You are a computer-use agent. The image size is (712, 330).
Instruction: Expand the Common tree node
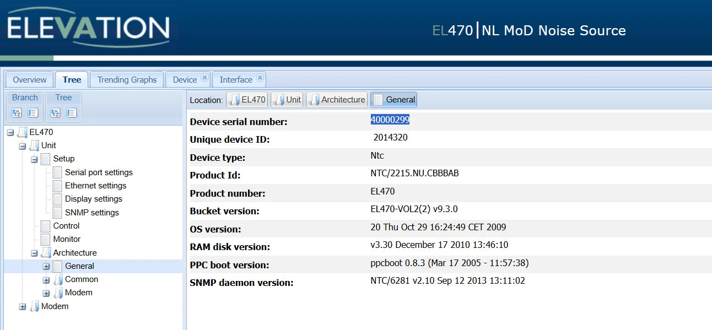click(46, 280)
